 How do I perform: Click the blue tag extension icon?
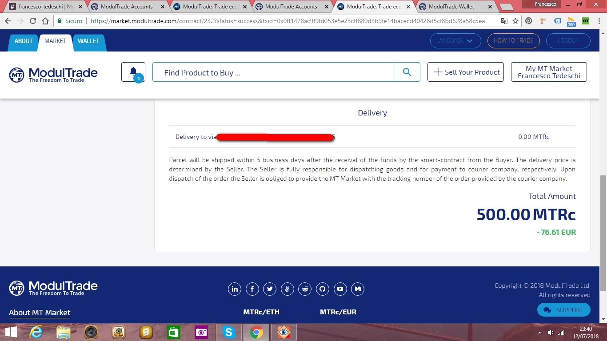[x=557, y=21]
